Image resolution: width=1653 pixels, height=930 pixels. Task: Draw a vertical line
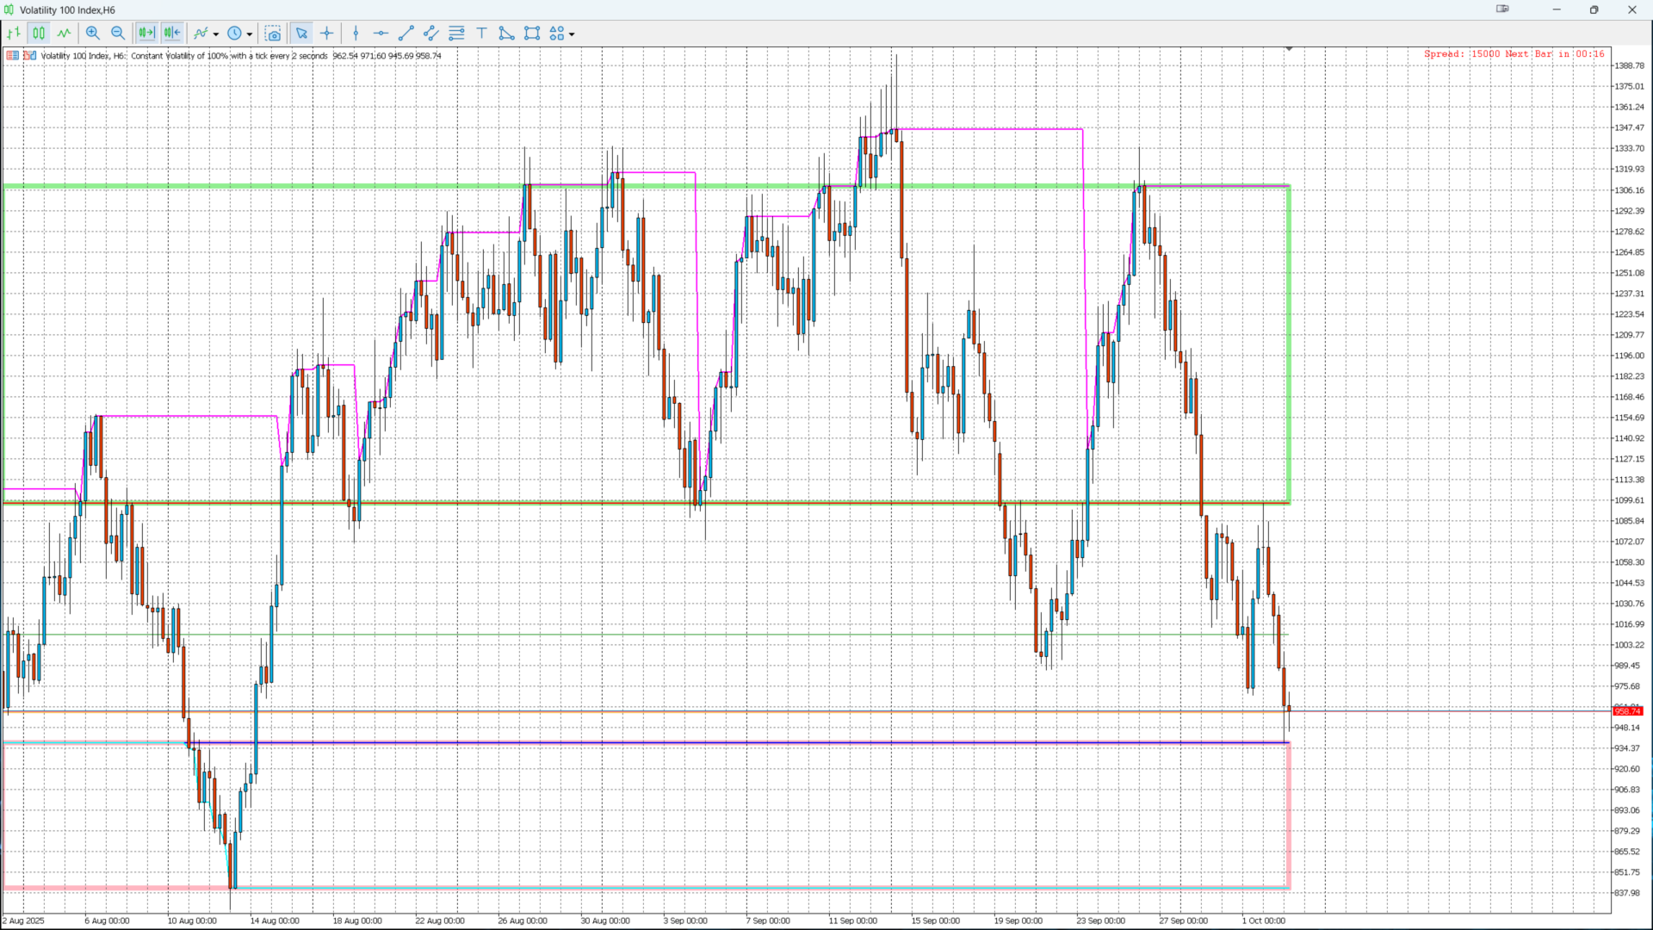(x=356, y=33)
